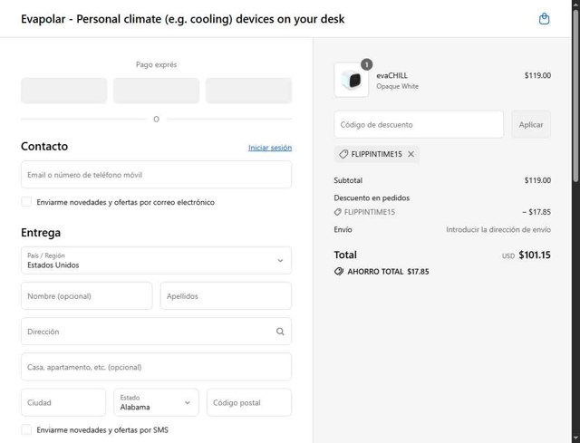
Task: Focus the Apellidos field
Action: 226,296
